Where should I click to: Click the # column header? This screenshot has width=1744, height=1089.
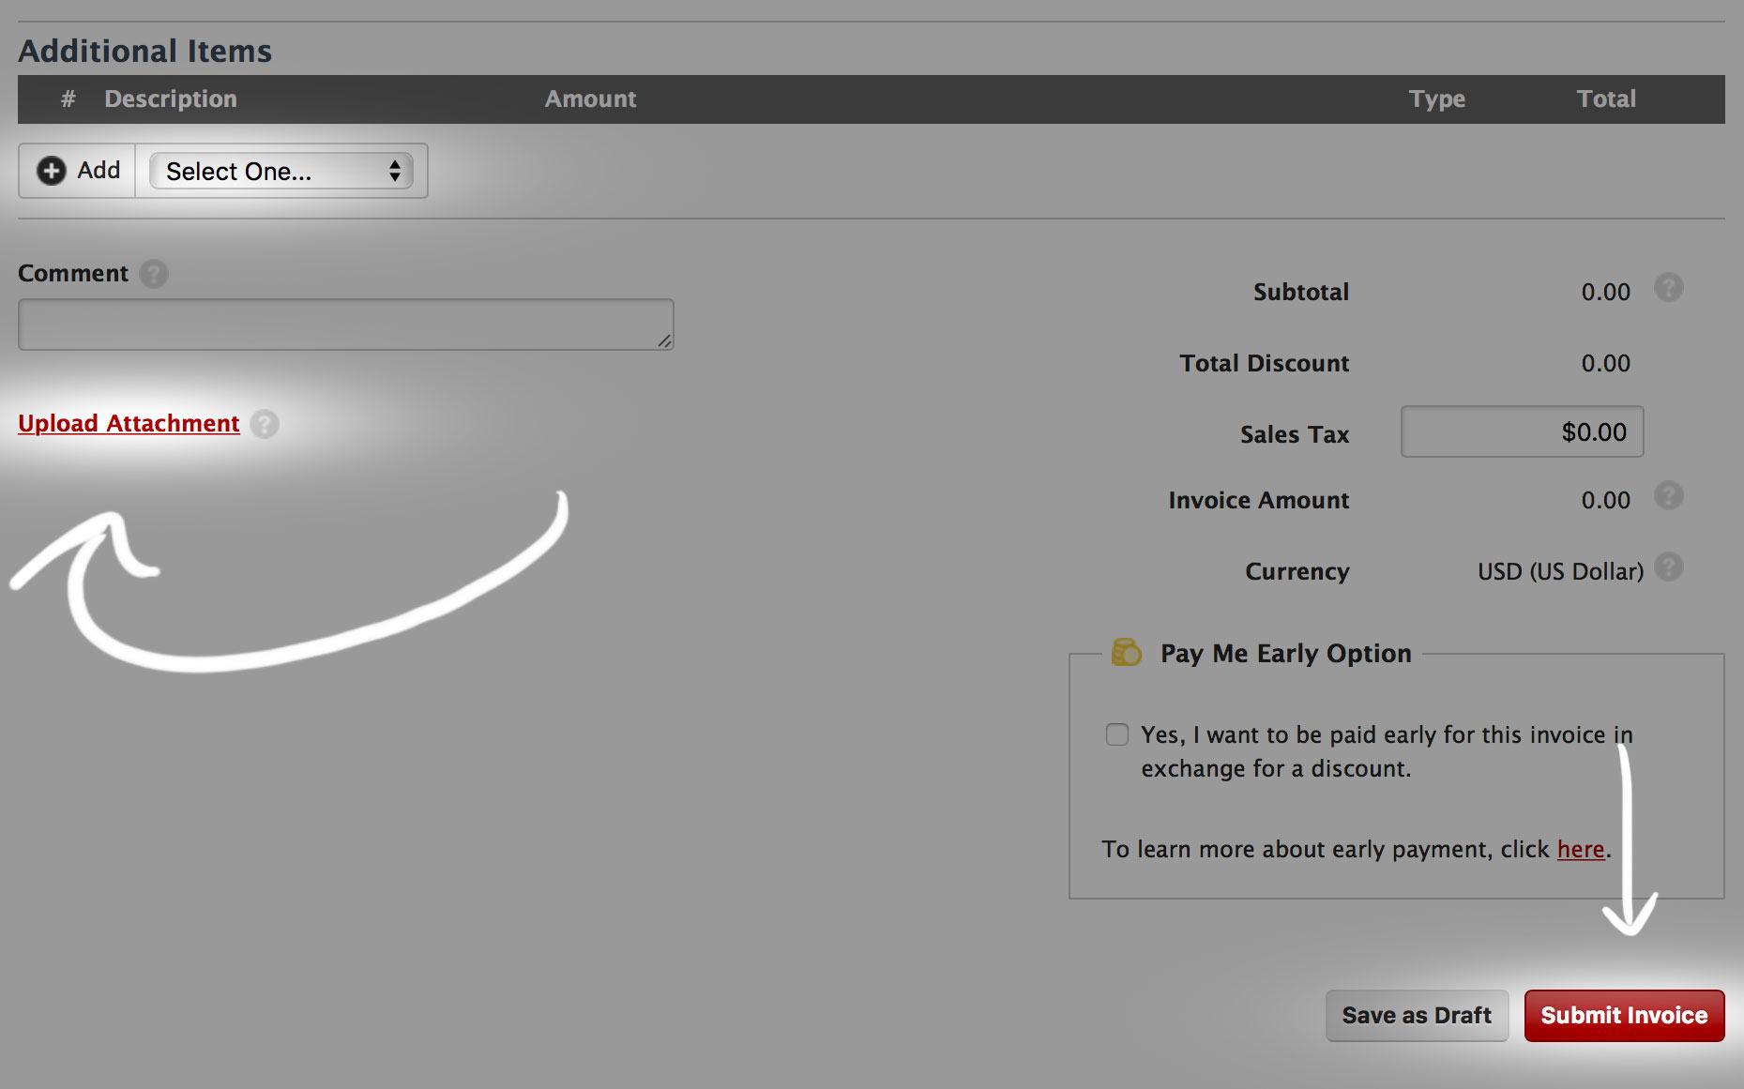tap(68, 98)
